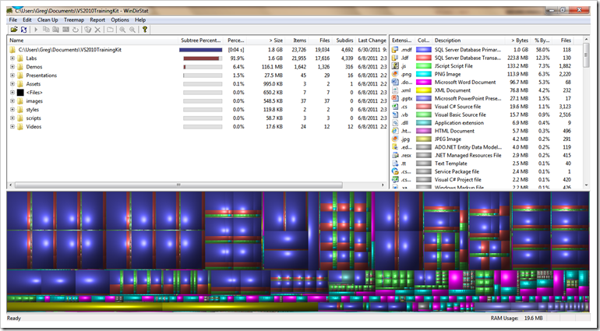Expand the Videos folder node

click(12, 127)
